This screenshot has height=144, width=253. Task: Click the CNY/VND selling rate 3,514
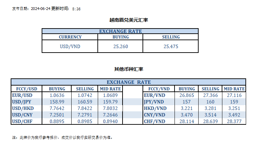[x=210, y=114]
